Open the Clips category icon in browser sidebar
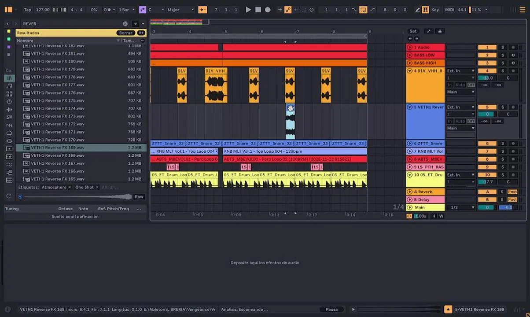 9,149
